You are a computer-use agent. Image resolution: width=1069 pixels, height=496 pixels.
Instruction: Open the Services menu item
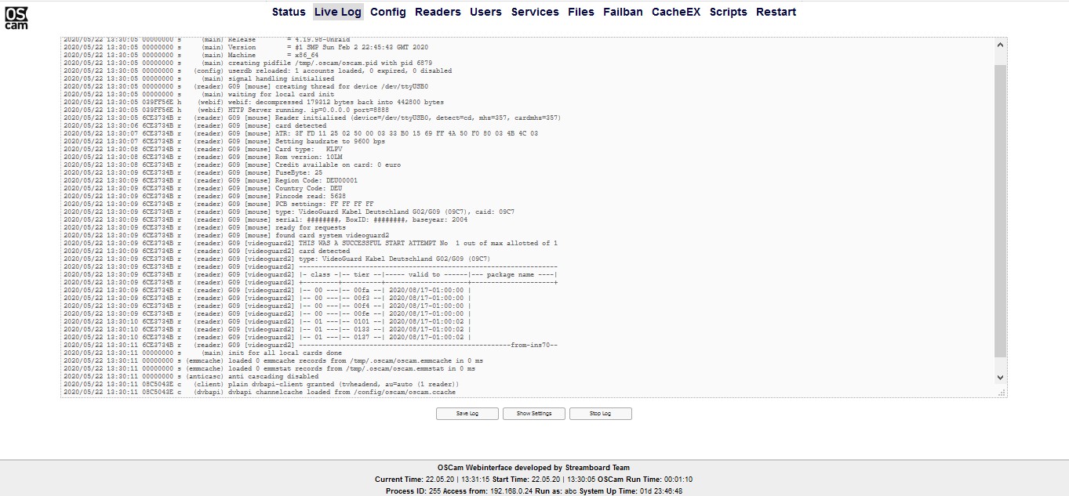[x=535, y=12]
